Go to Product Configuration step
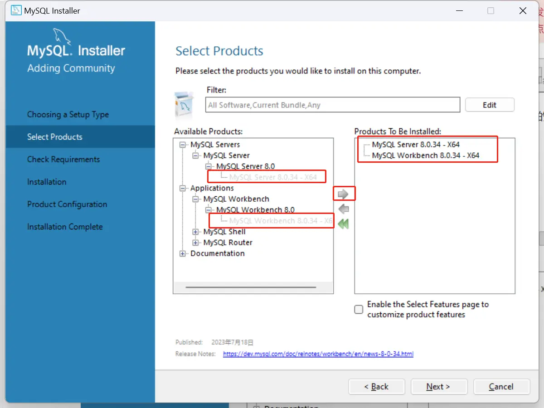This screenshot has height=408, width=544. (x=67, y=204)
